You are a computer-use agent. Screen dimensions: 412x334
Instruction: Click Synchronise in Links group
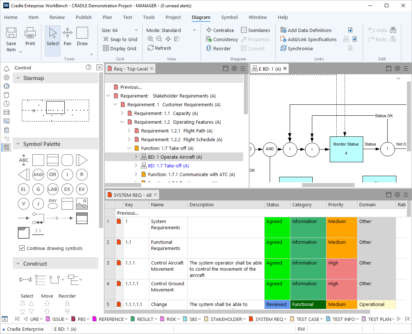pos(297,49)
